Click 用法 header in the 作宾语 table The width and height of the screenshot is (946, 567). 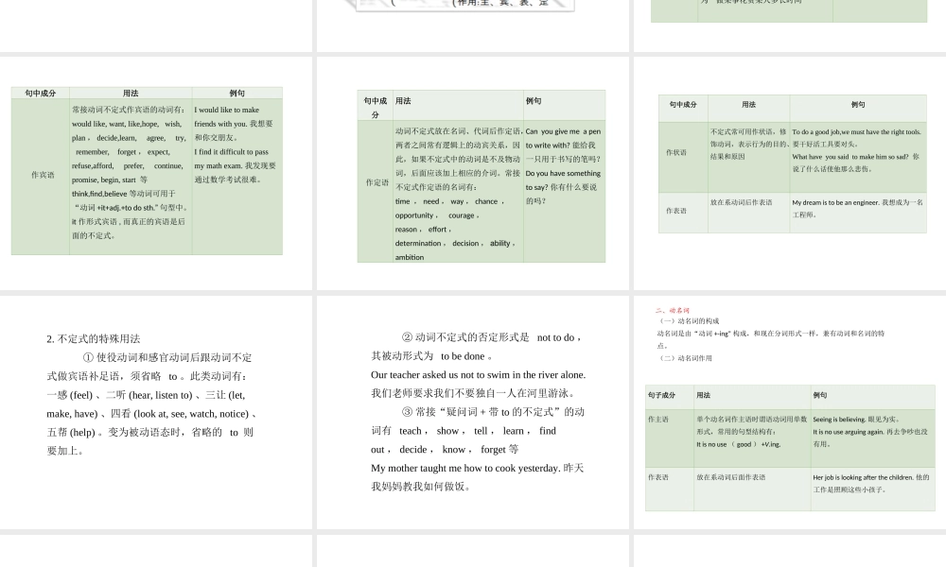pos(131,94)
